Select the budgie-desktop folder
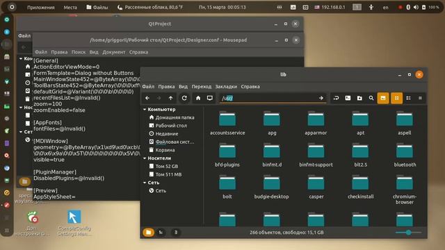Screen dimensions: 445x250 272,187
